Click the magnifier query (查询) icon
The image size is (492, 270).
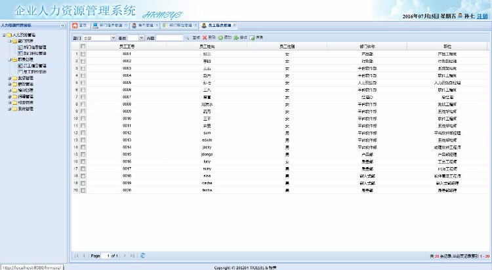pos(187,37)
